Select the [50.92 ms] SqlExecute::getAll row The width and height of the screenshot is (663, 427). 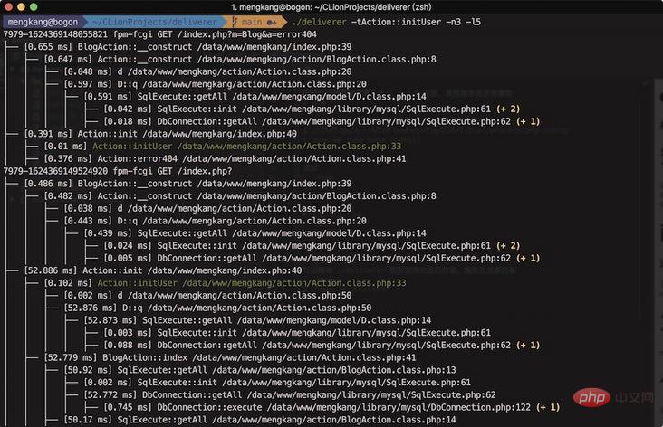tap(260, 370)
